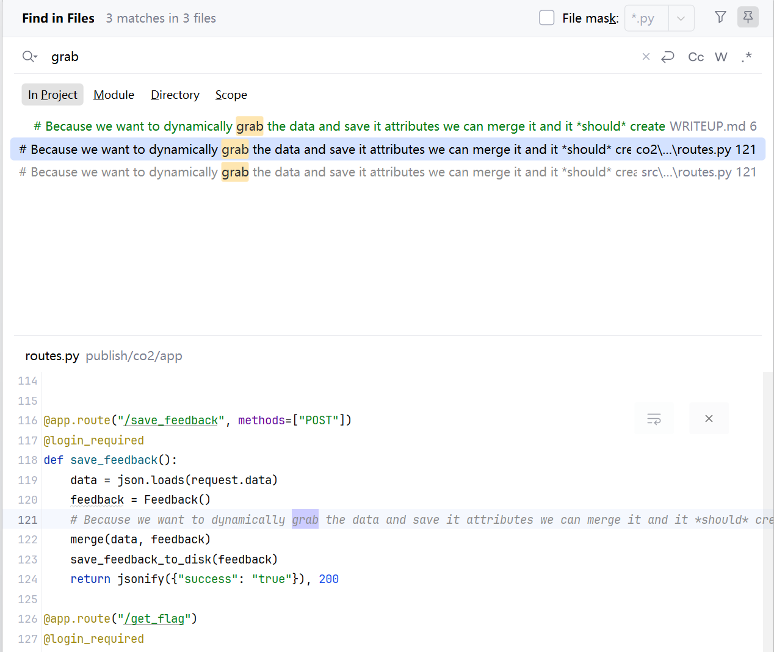Click @login_required on line 117
Image resolution: width=774 pixels, height=652 pixels.
94,441
